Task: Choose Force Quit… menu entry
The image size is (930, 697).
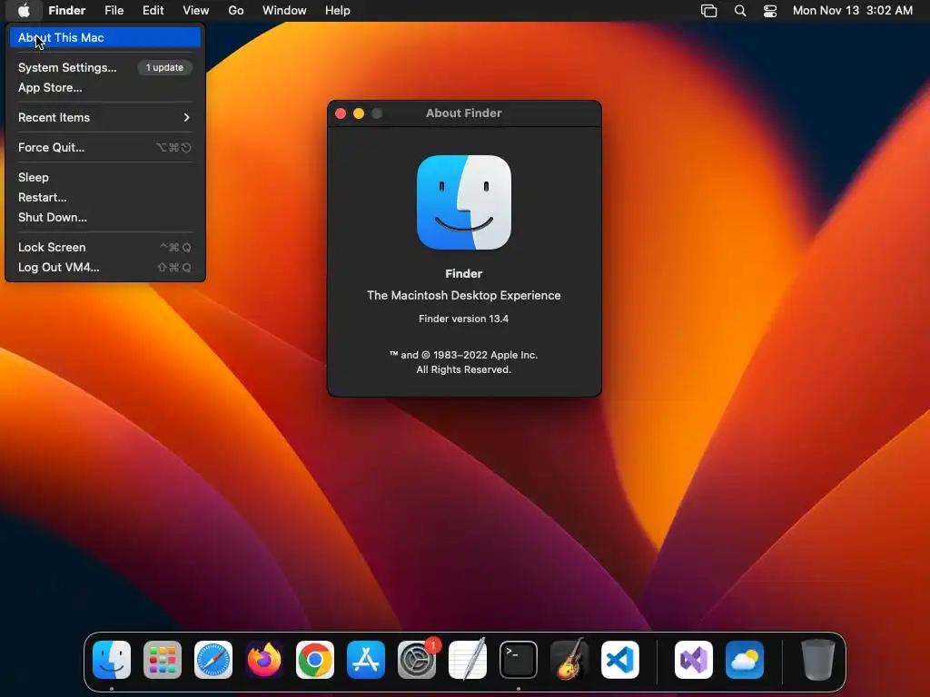Action: [105, 148]
